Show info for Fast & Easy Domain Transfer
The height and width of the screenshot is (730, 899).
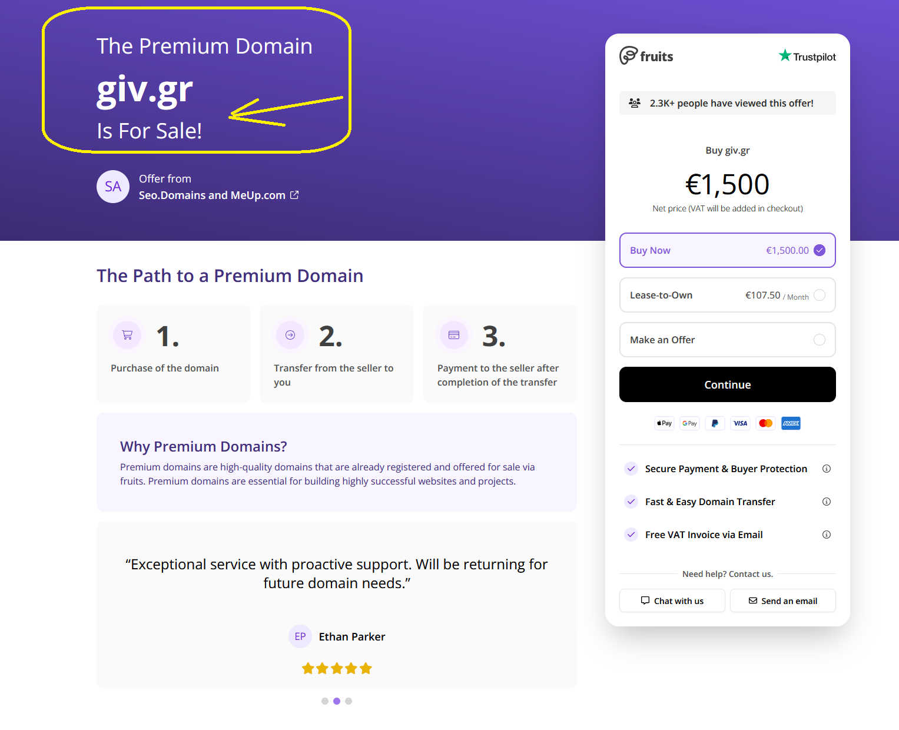(827, 502)
